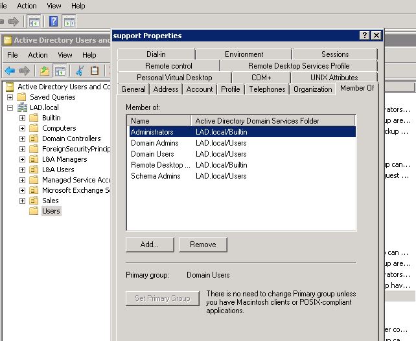Click the Saved Queries folder icon
This screenshot has height=341, width=416.
21,97
